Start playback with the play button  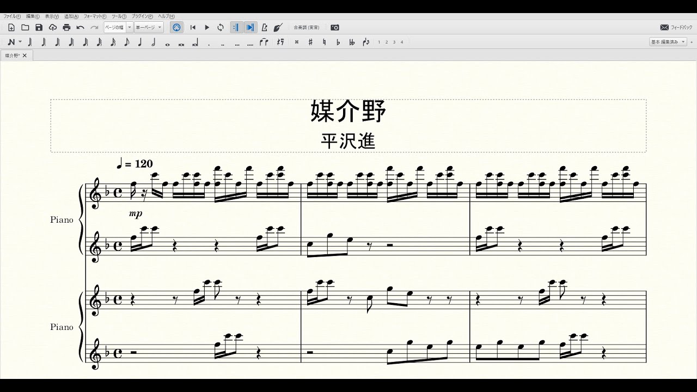(x=207, y=27)
